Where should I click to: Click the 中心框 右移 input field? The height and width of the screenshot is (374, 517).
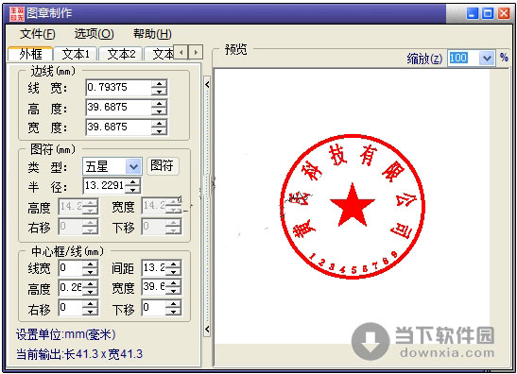coord(70,308)
